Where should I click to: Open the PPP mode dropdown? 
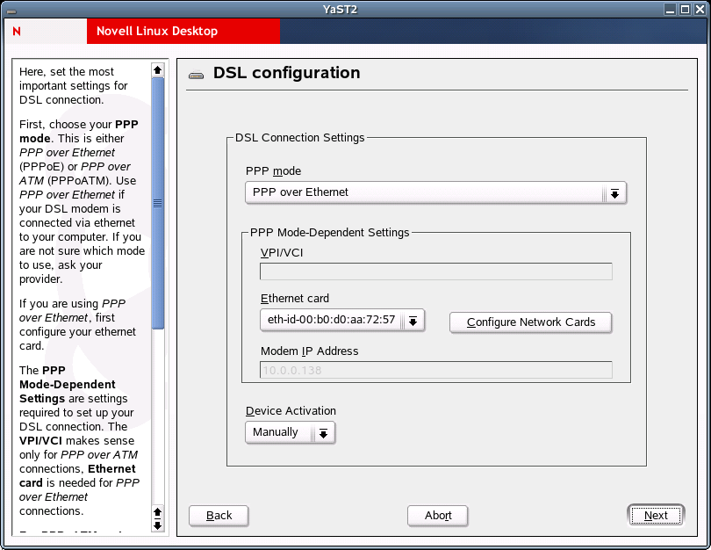[435, 193]
